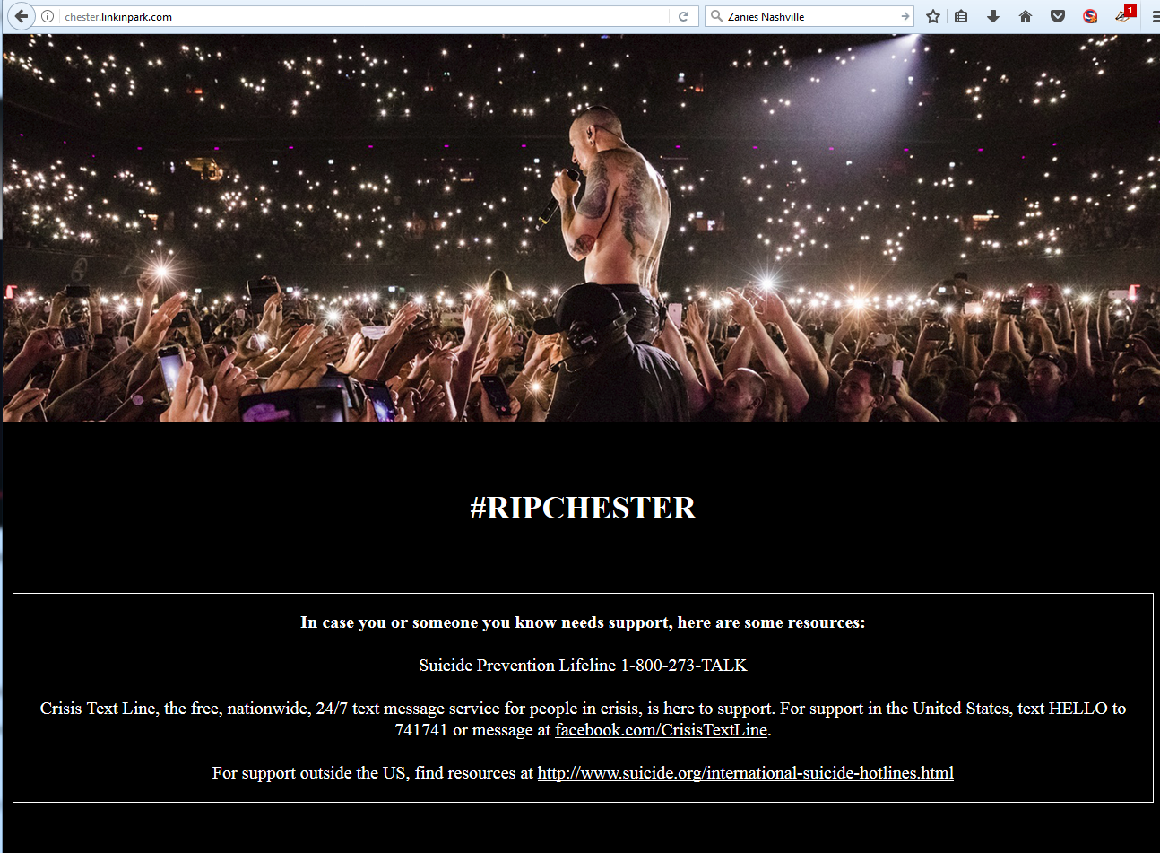This screenshot has width=1160, height=853.
Task: Show your bookmarks list icon
Action: pyautogui.click(x=961, y=16)
